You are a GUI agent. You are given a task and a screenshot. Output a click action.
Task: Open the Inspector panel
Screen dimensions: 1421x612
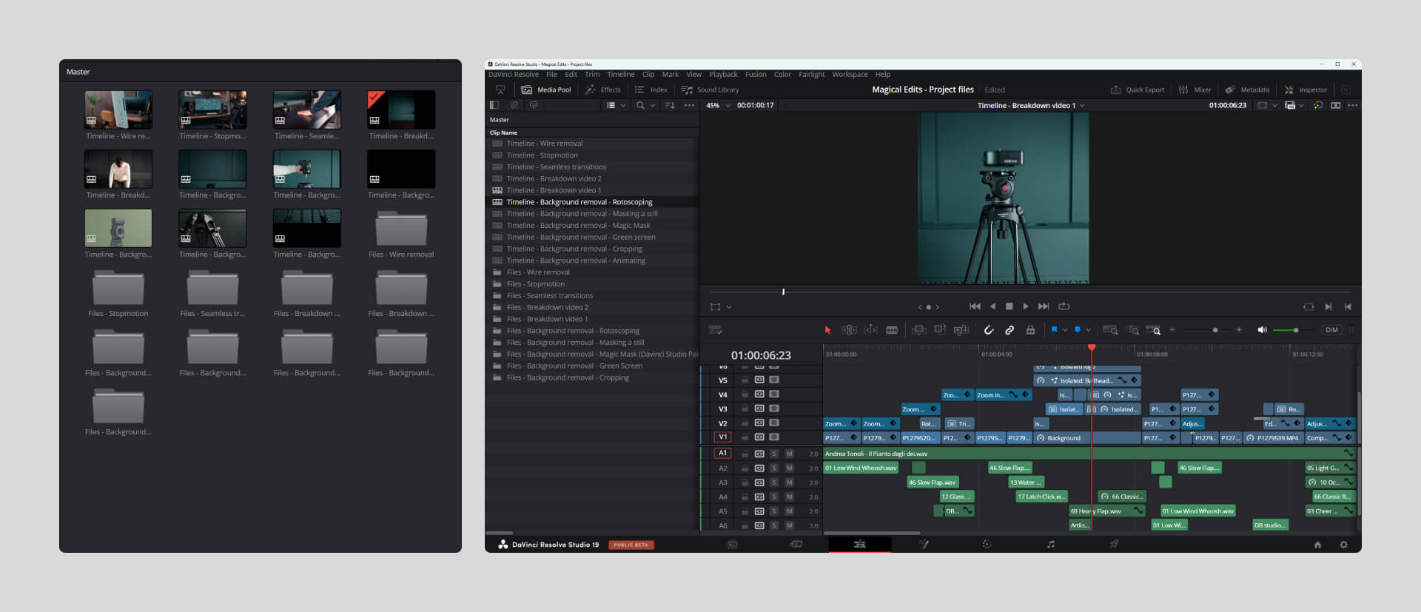(x=1306, y=90)
